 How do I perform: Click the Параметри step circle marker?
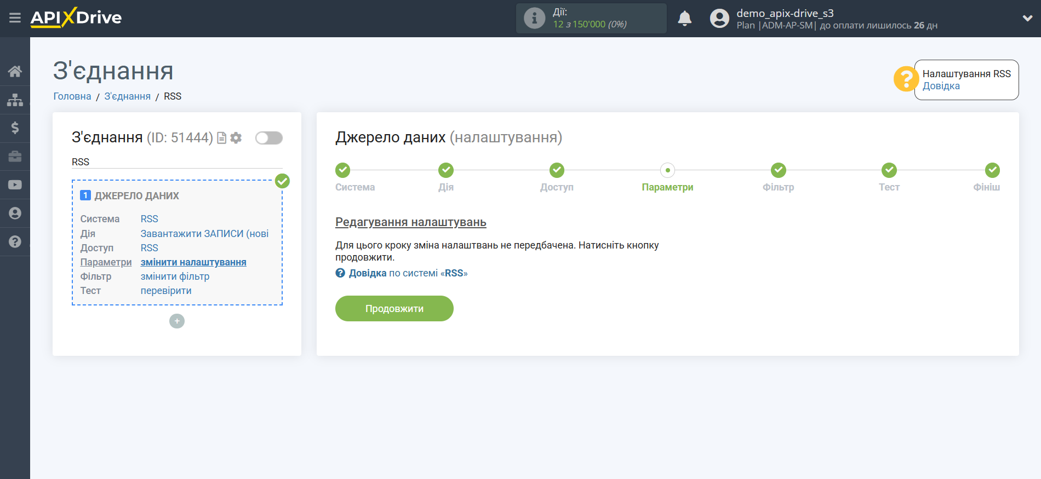[667, 170]
